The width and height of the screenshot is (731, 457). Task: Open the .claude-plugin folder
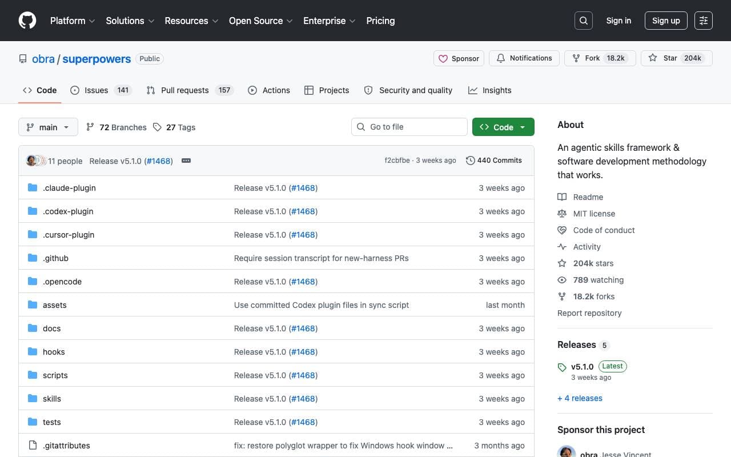click(x=69, y=188)
